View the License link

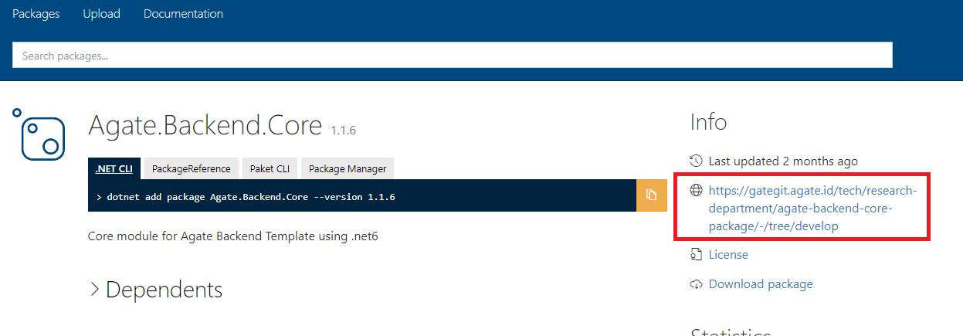[x=727, y=255]
